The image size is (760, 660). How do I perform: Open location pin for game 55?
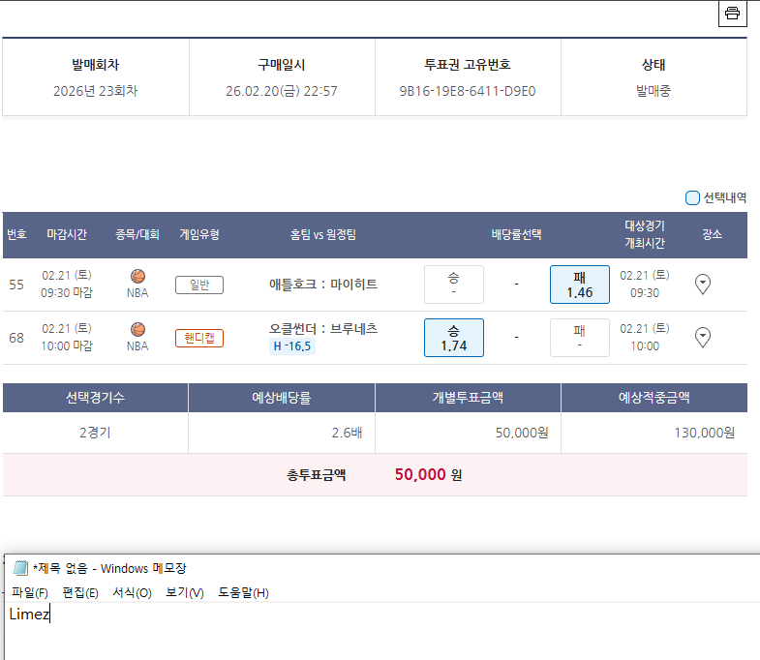point(704,284)
